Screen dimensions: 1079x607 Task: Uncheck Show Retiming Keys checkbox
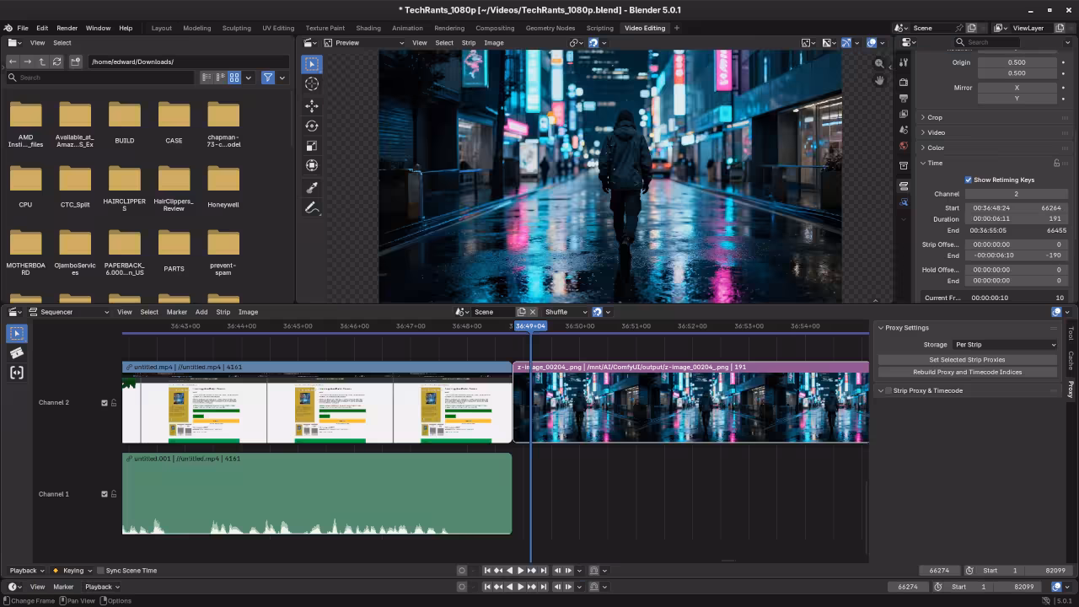pyautogui.click(x=969, y=180)
